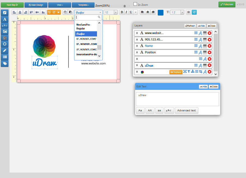
Task: Click the undo arrow in toolbar
Action: coord(49,12)
